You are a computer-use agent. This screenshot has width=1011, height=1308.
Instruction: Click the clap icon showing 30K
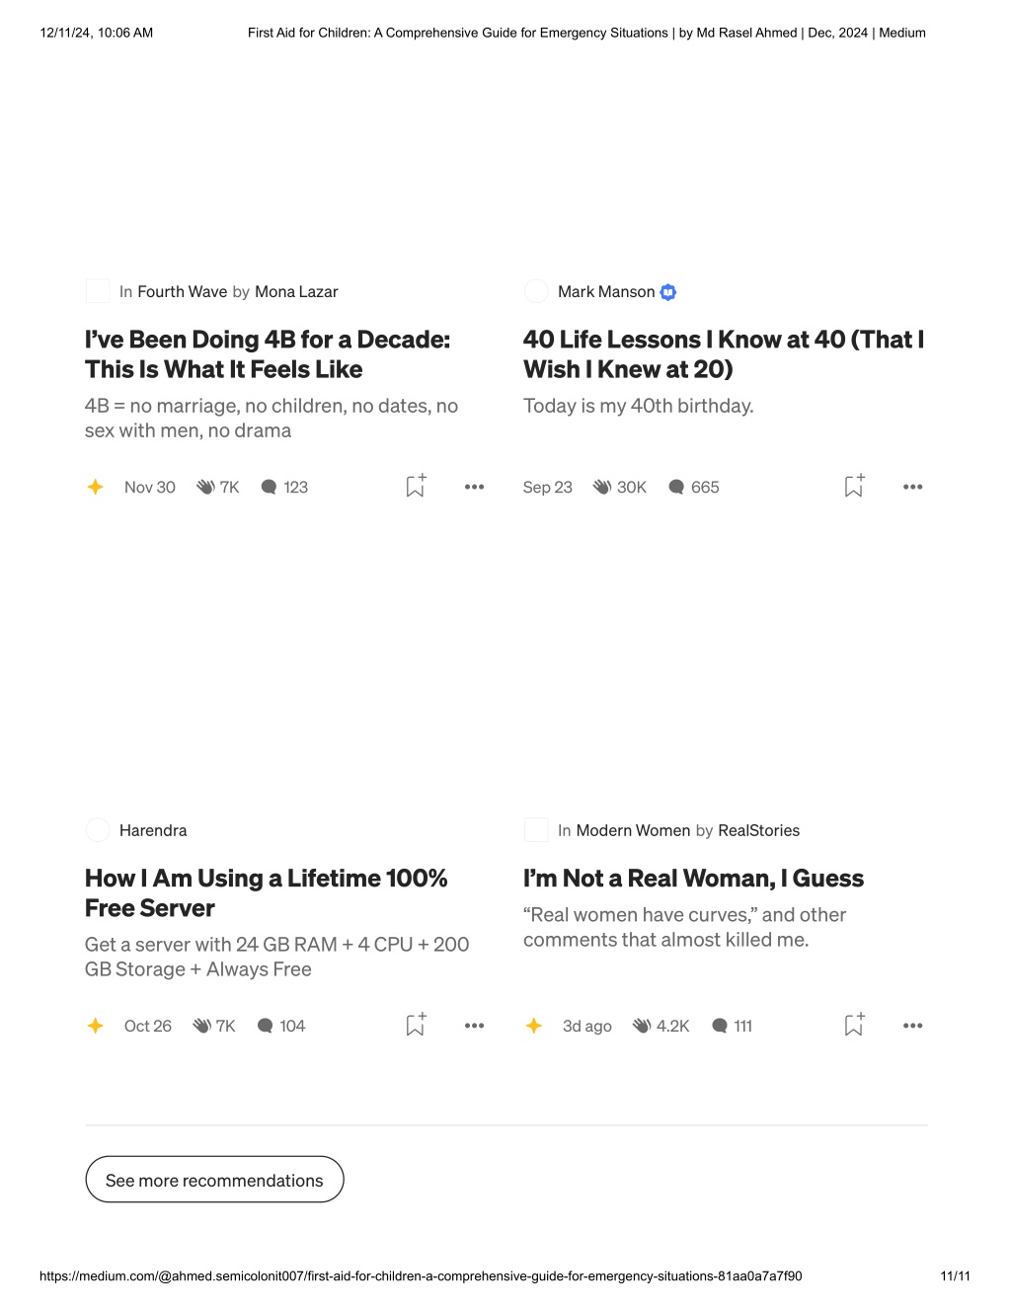[601, 487]
